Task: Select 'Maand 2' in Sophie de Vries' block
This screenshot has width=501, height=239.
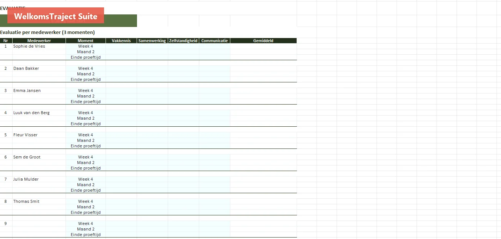Action: click(x=86, y=52)
